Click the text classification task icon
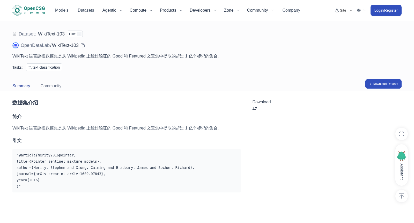Image resolution: width=414 pixels, height=223 pixels. click(x=30, y=67)
